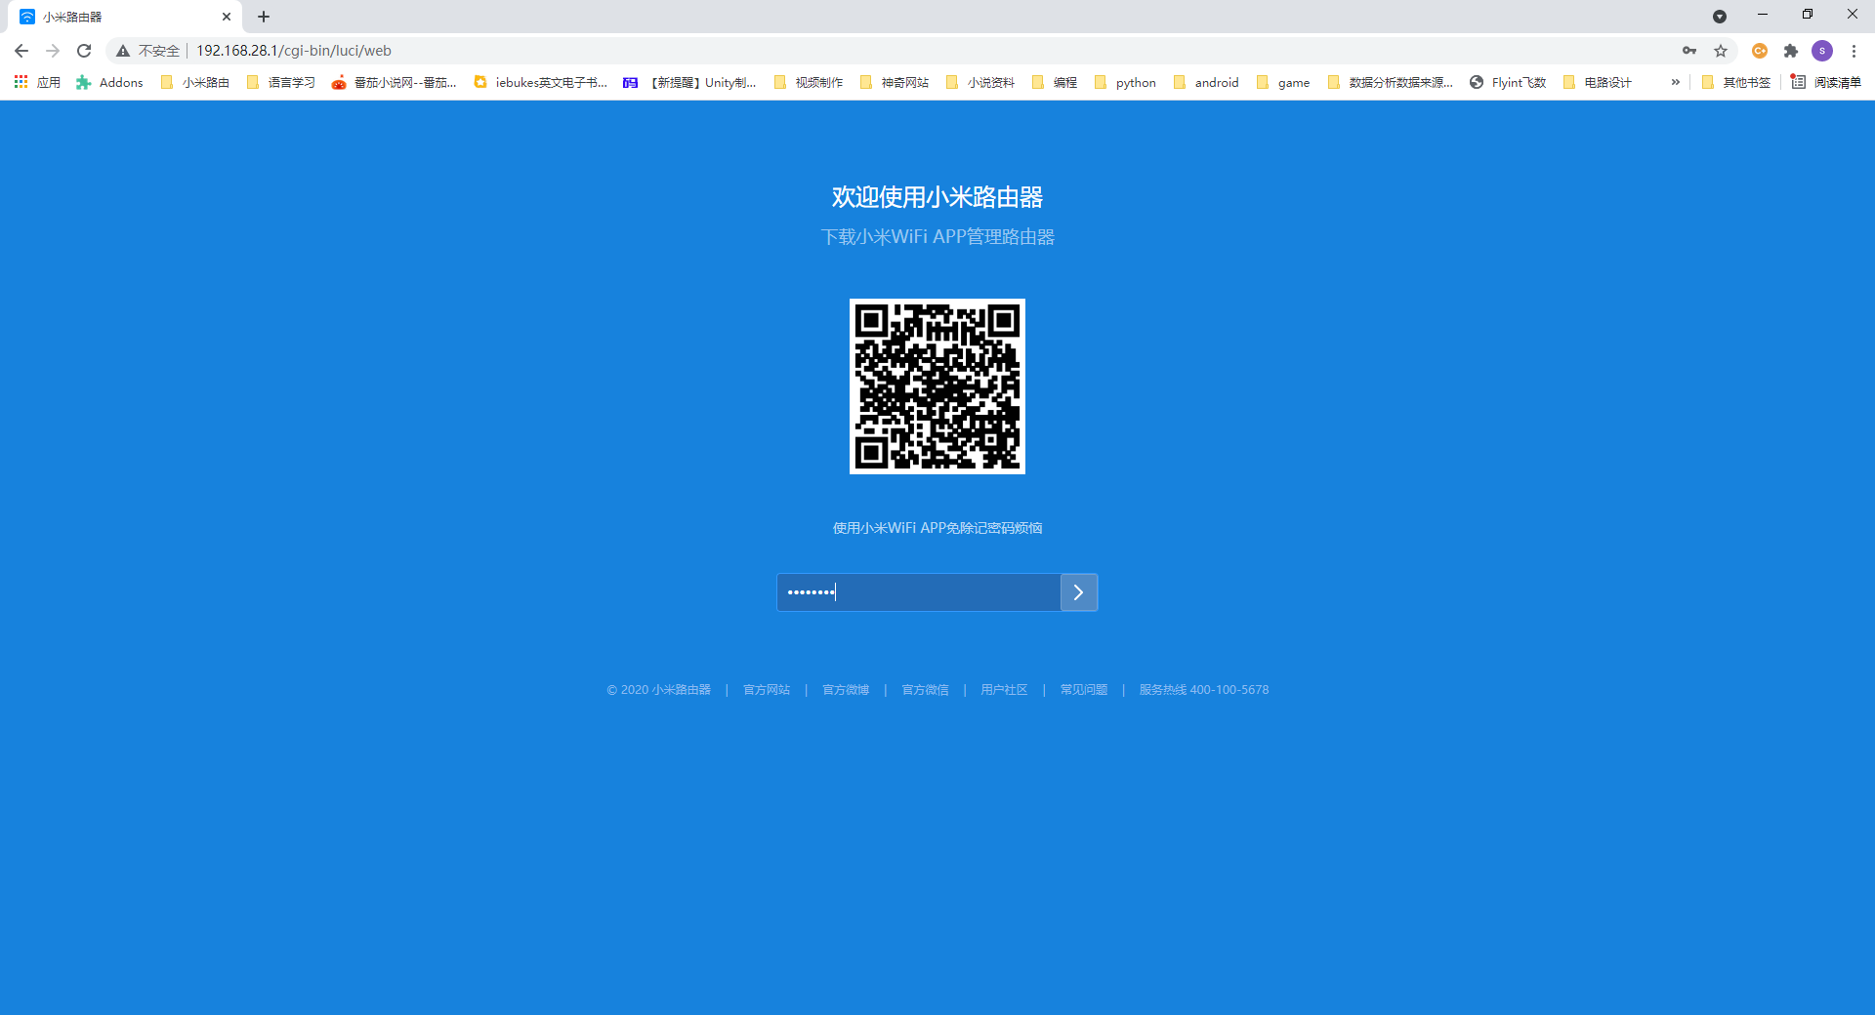Open the 应用 apps shortcut
The width and height of the screenshot is (1875, 1015).
[37, 82]
